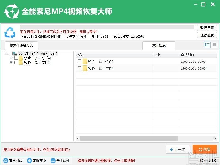The width and height of the screenshot is (220, 165).
Task: Click the 扫描范围: 240(MB)/60868(MB) status text
Action: (41, 37)
